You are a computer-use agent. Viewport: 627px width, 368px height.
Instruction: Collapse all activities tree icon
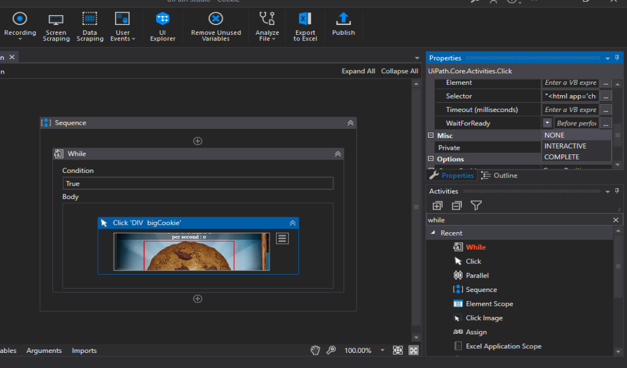[x=457, y=205]
